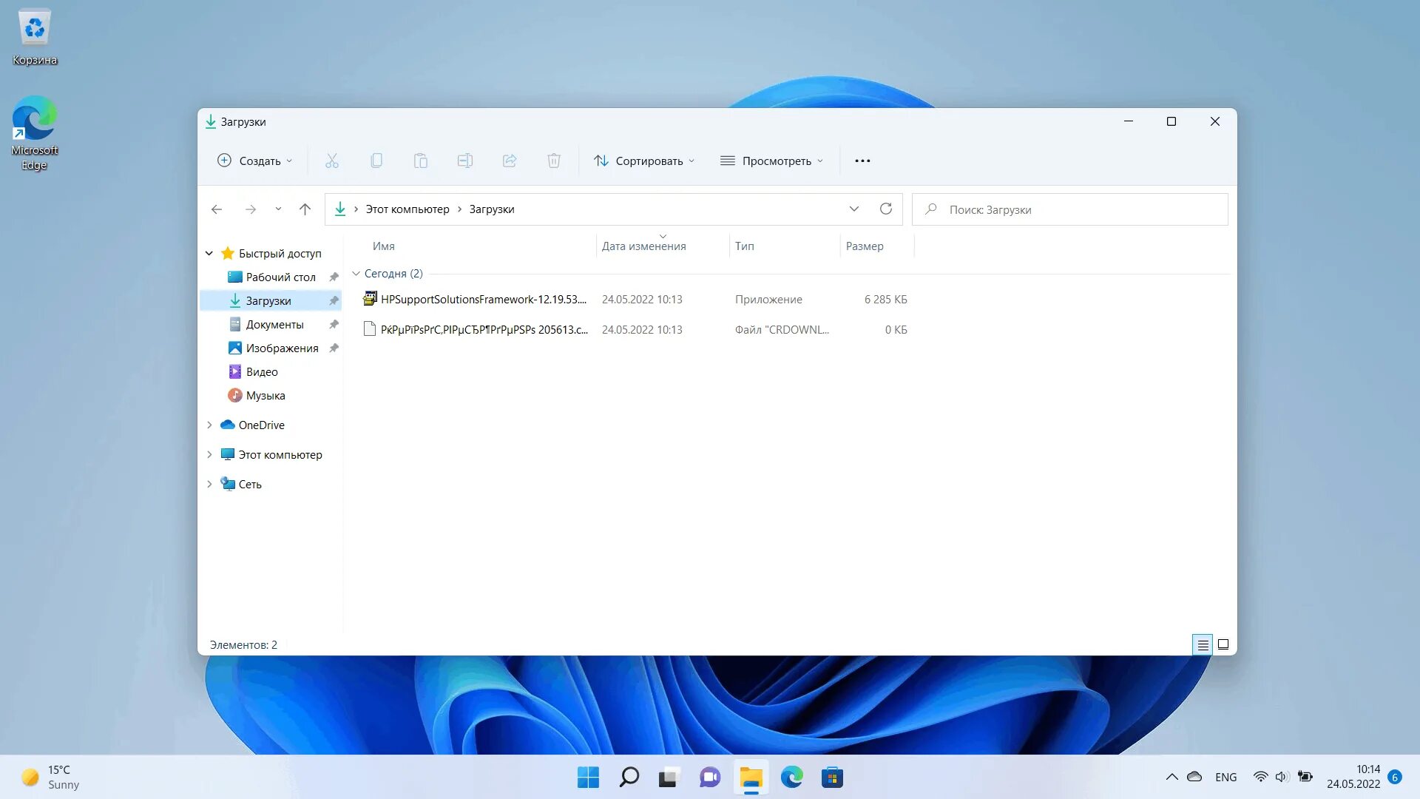Viewport: 1420px width, 799px height.
Task: Refresh the Загрузки folder view
Action: [886, 209]
